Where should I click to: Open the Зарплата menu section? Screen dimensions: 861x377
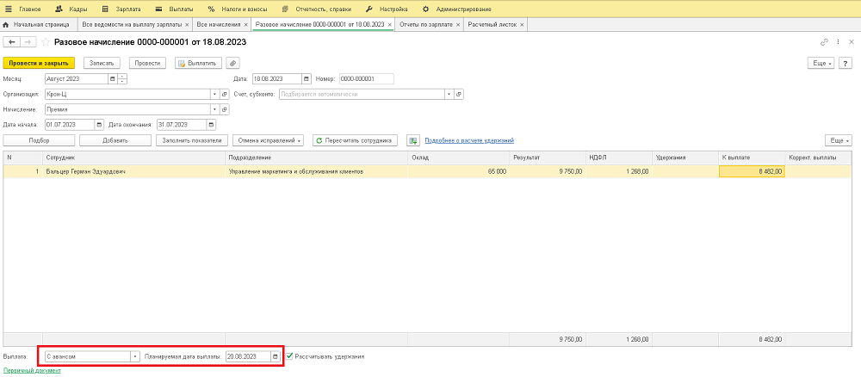coord(127,8)
